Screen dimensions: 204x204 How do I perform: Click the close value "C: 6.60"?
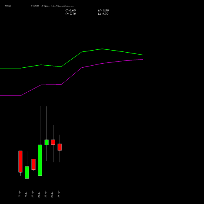pyautogui.click(x=71, y=11)
